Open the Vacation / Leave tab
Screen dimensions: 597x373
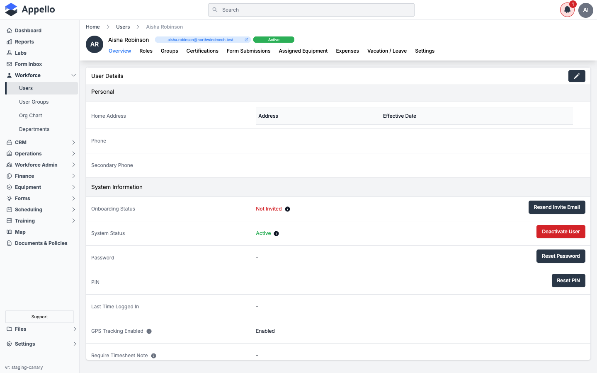click(x=387, y=51)
